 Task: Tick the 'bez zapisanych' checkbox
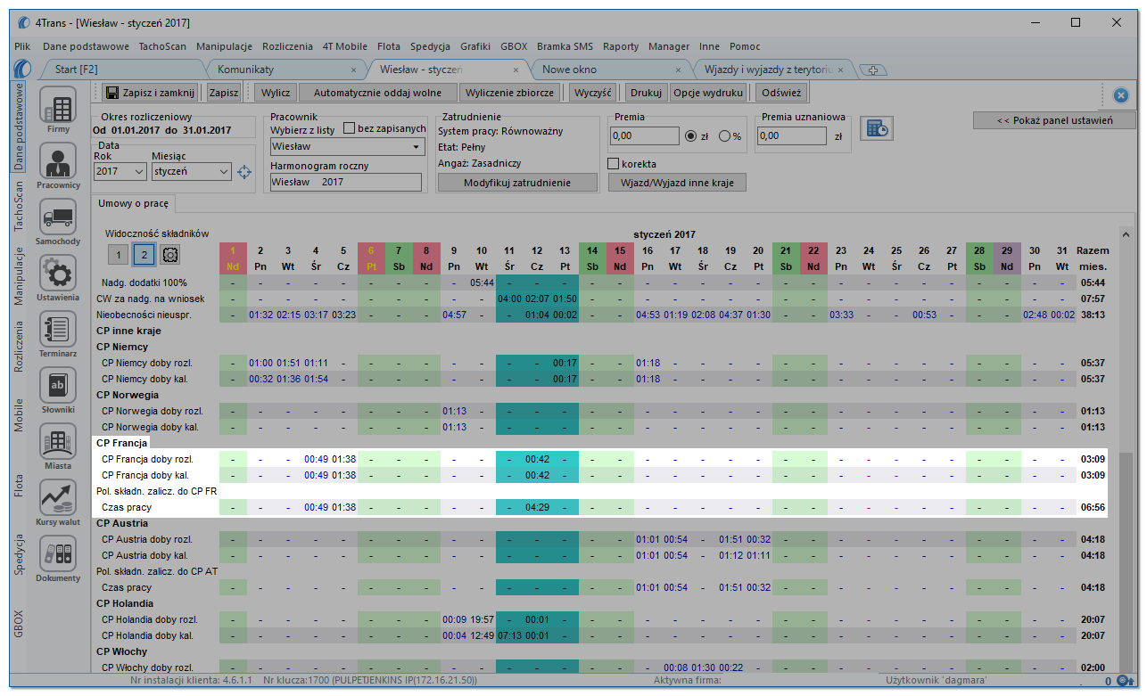[x=350, y=128]
